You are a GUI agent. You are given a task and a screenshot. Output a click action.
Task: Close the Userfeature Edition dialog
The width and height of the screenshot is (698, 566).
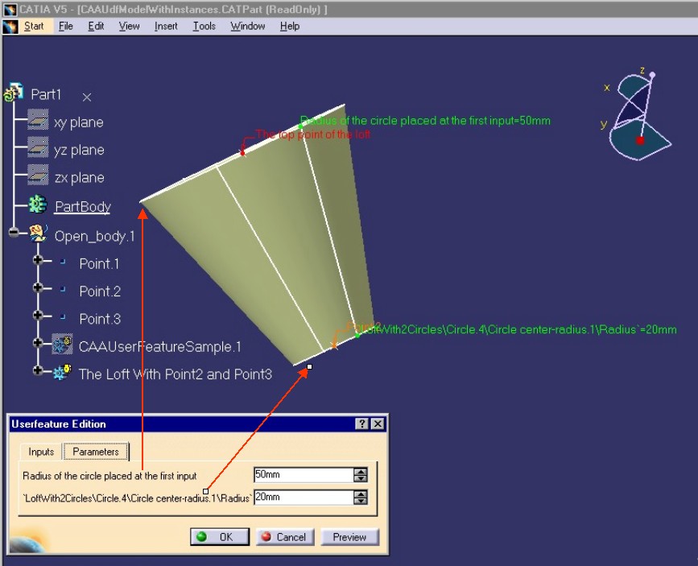point(378,424)
